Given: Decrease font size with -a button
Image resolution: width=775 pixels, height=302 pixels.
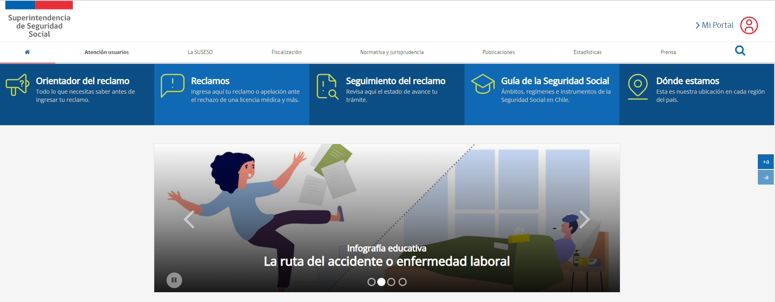Looking at the screenshot, I should pyautogui.click(x=765, y=178).
